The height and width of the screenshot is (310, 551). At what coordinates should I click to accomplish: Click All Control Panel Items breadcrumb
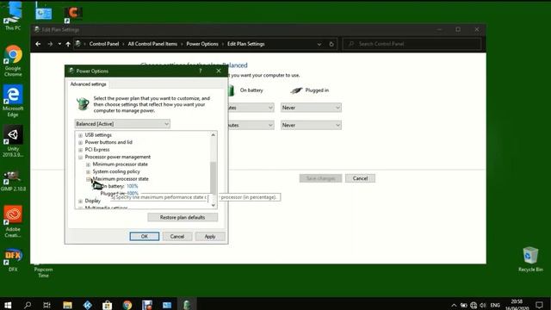pyautogui.click(x=152, y=44)
